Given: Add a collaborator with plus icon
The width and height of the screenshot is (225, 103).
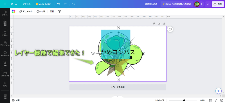Looking at the screenshot, I should (x=201, y=4).
